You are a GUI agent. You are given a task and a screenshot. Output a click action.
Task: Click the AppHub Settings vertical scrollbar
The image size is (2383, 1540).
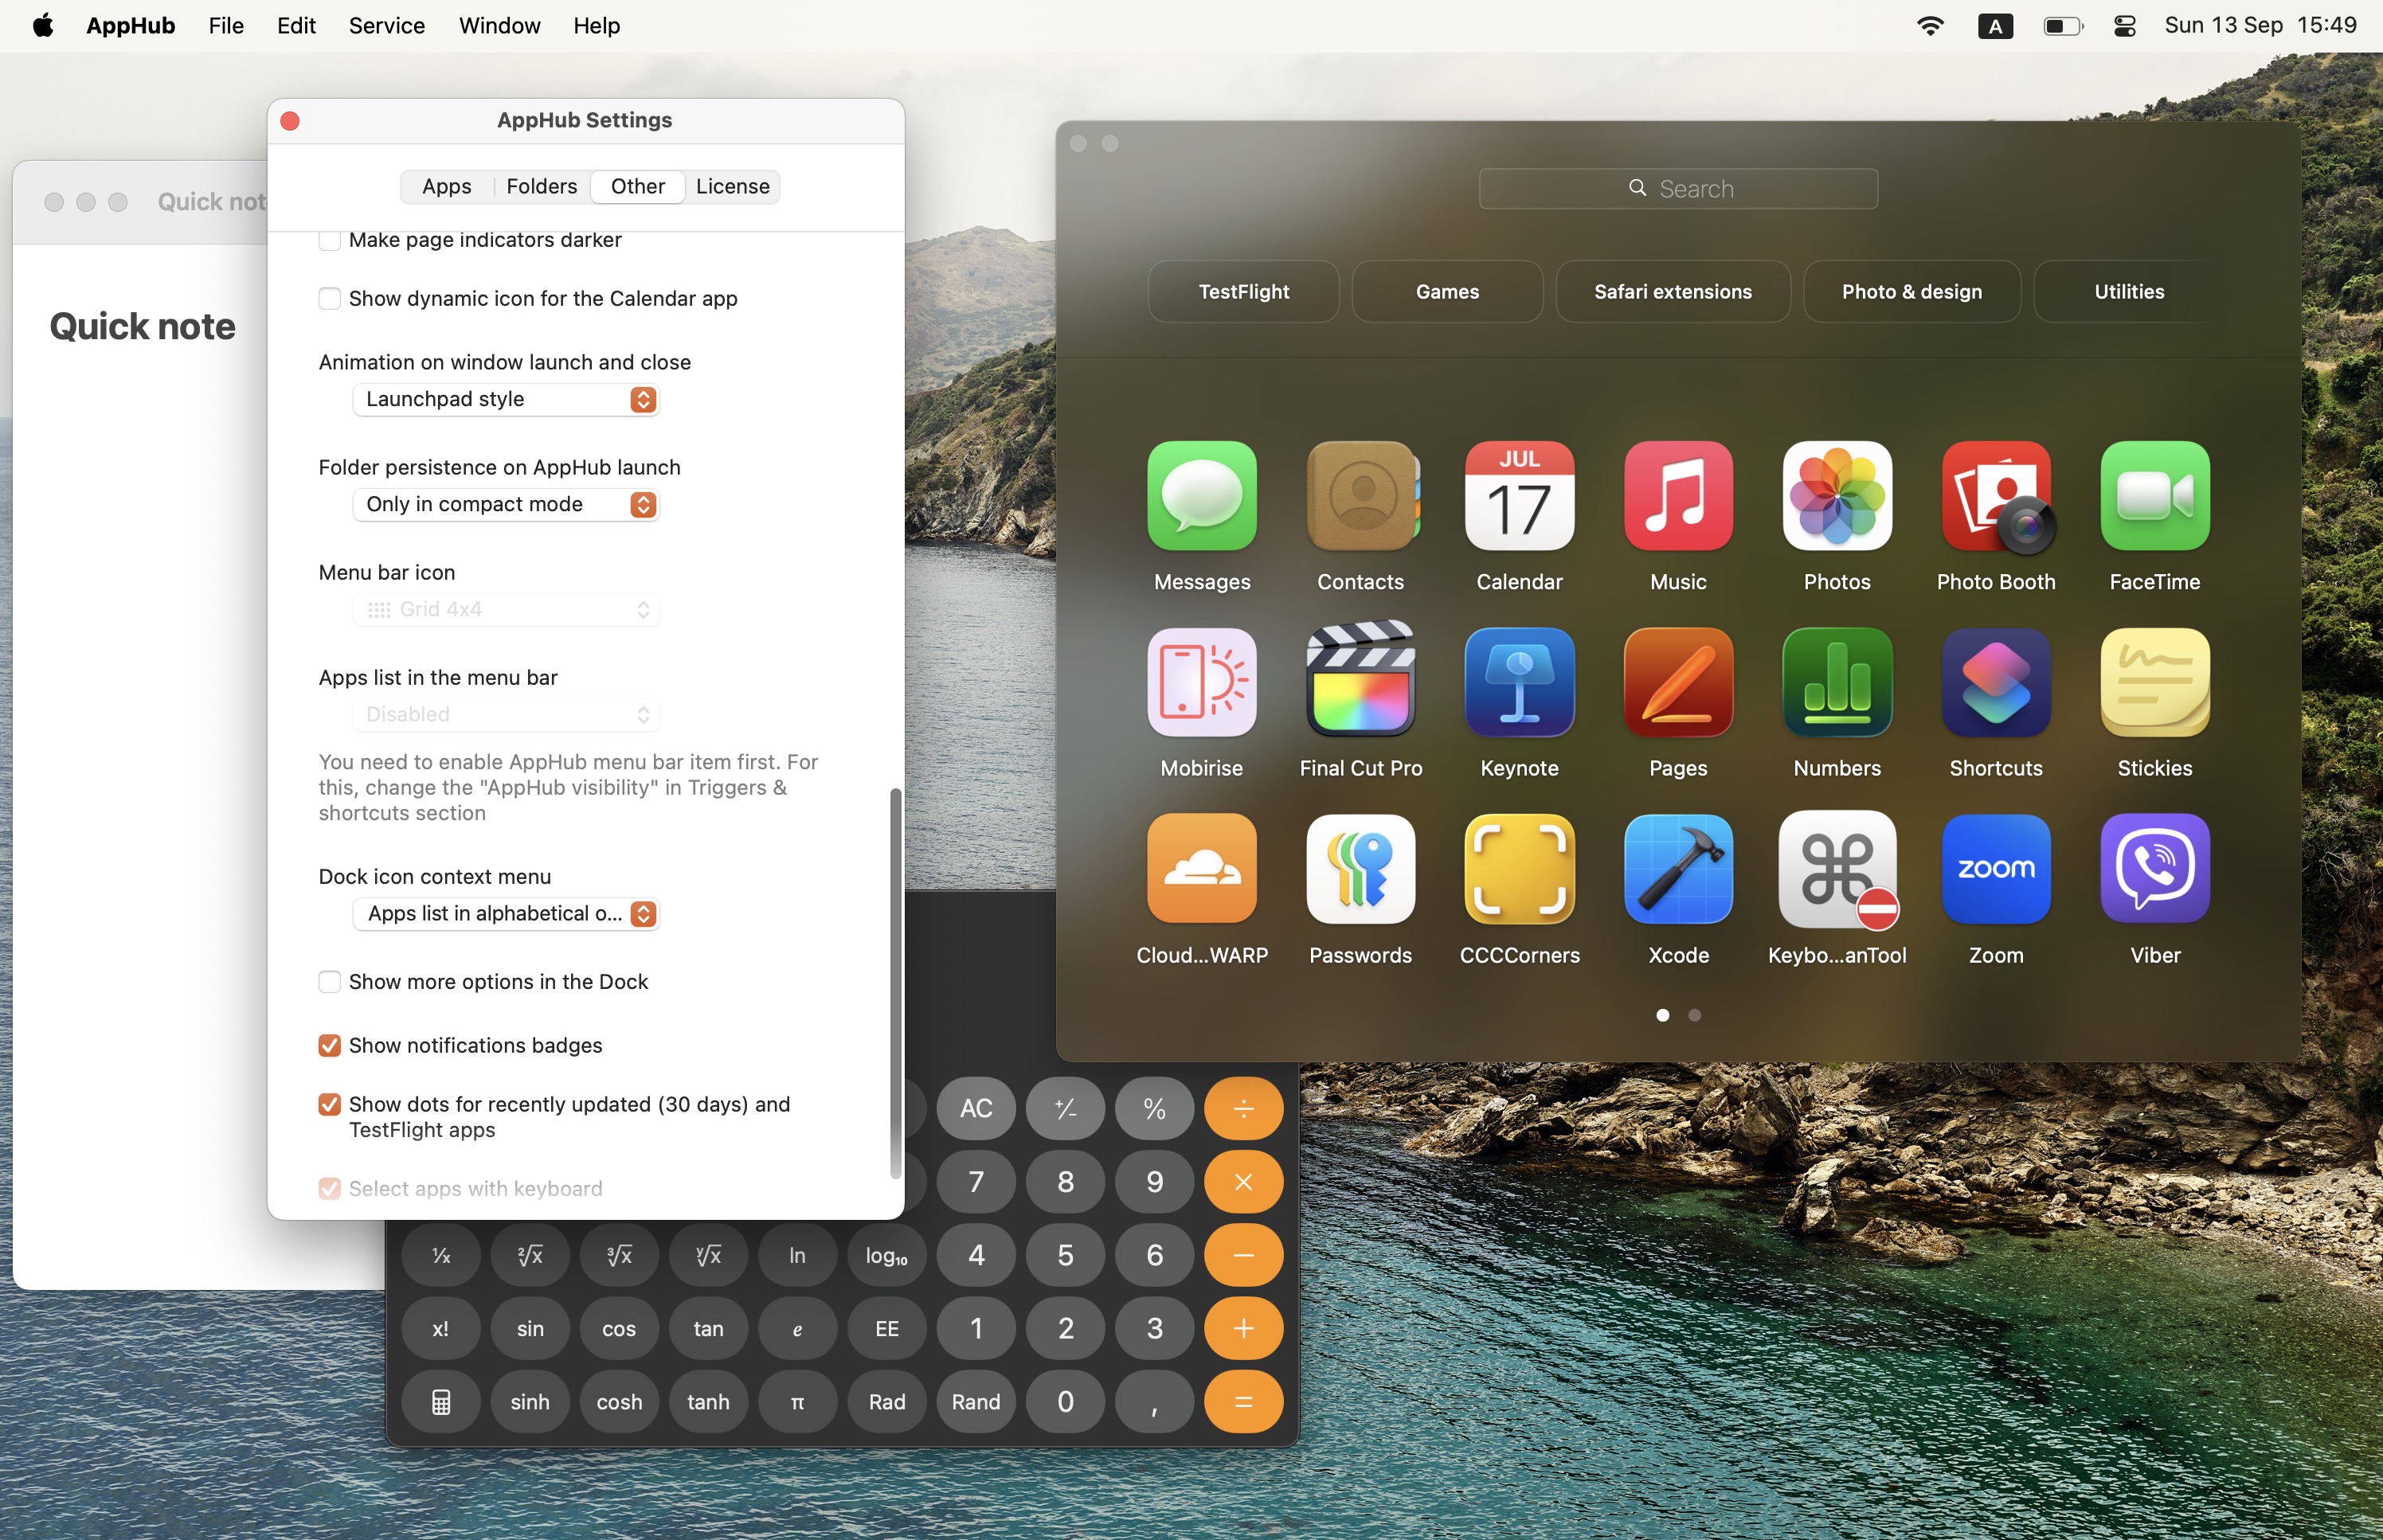[896, 984]
